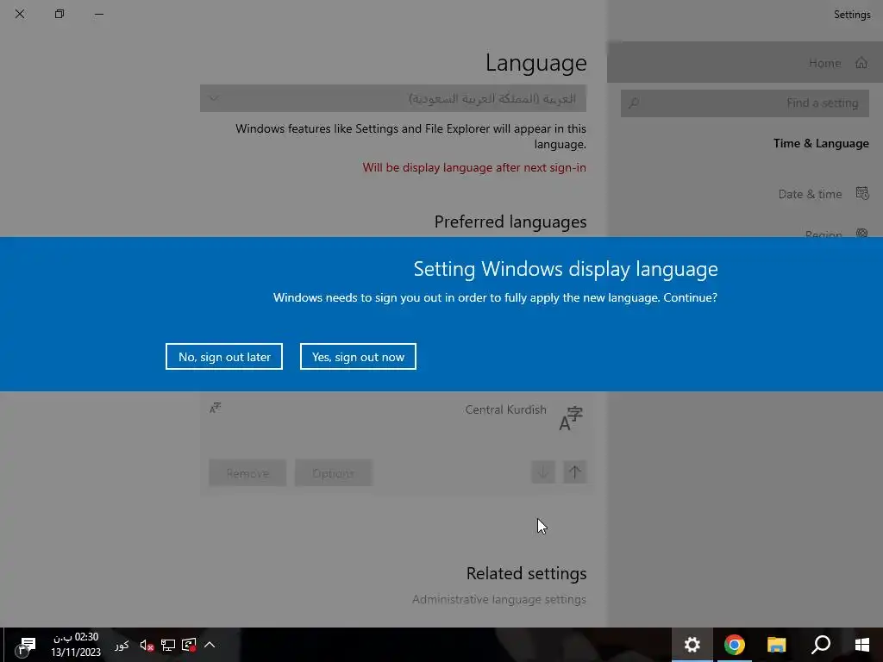
Task: Click the Date & time calendar icon
Action: (862, 194)
